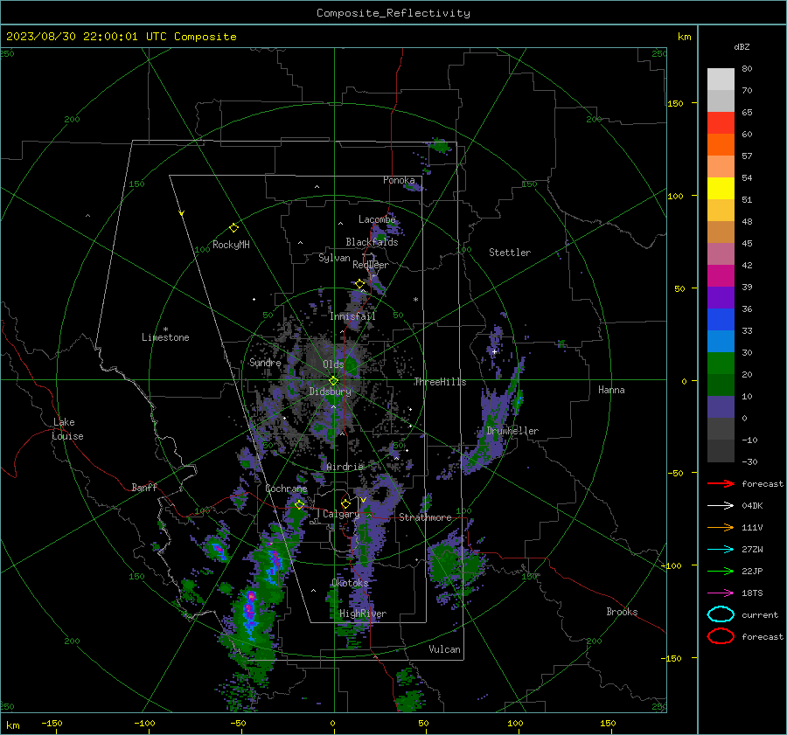Select the cyan current ellipse legend icon

721,614
